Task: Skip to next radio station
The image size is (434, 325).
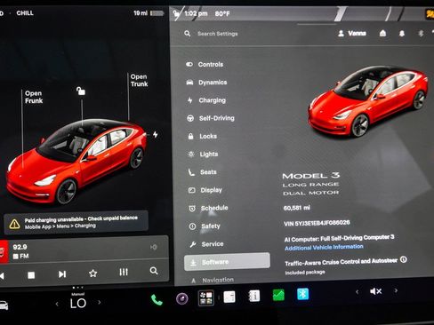Action: [62, 274]
